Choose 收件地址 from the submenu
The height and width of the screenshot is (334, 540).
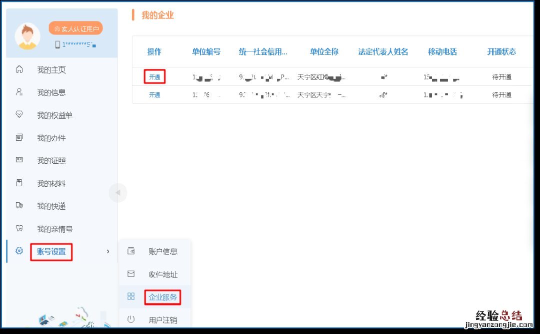[x=163, y=274]
